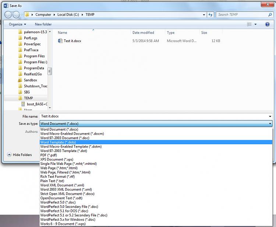Click the Search TEMP input field
Image resolution: width=276 pixels, height=227 pixels.
point(243,15)
